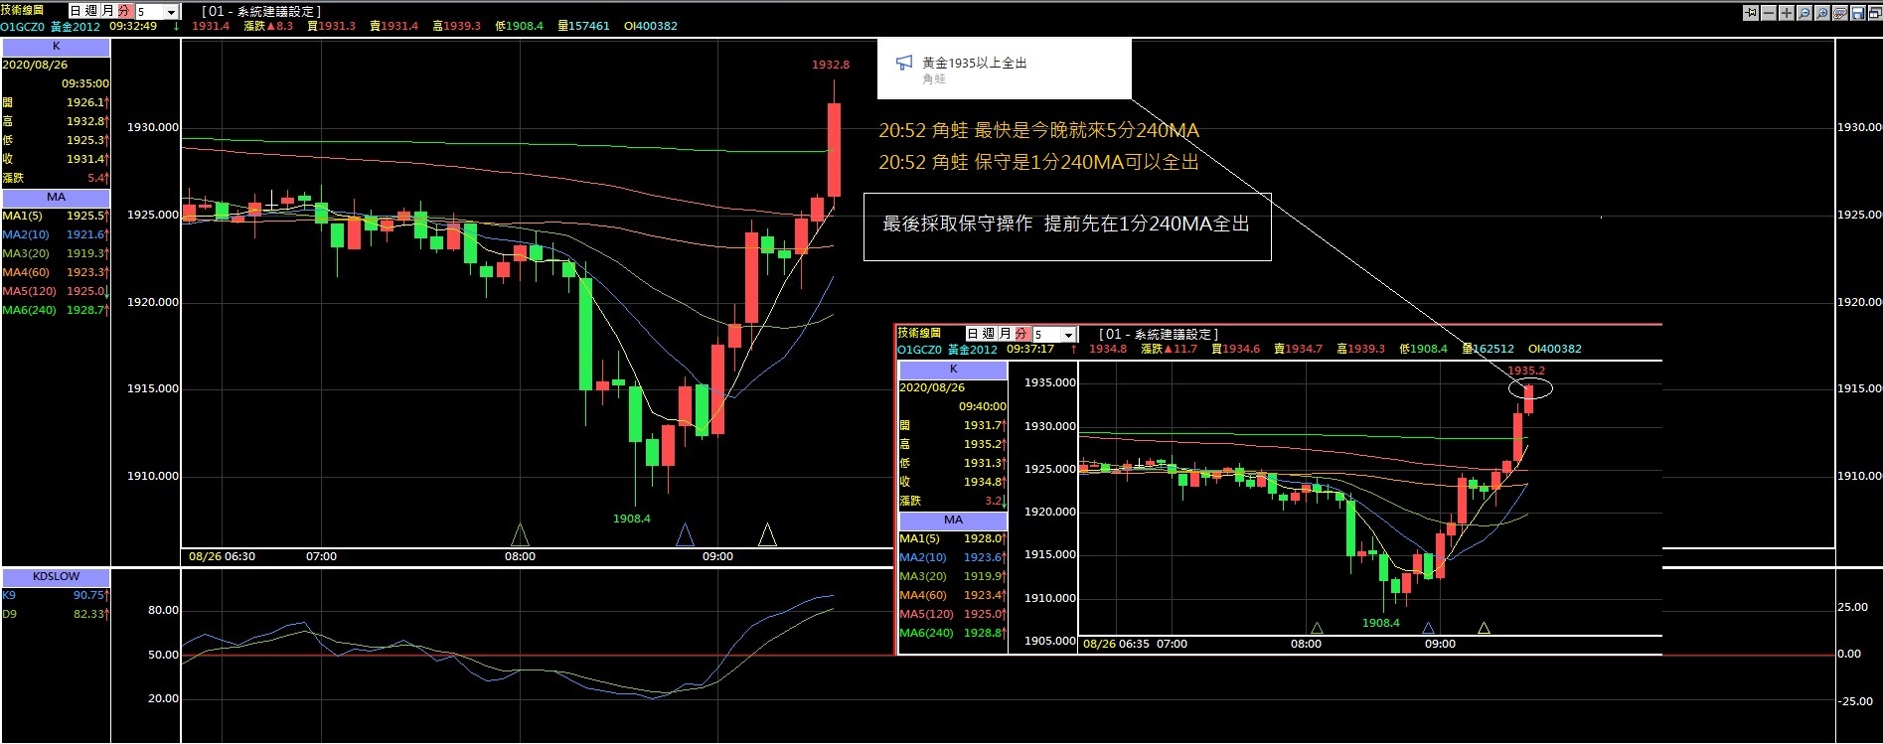
Task: Open the [01 - 系統建議設定] settings label
Action: pyautogui.click(x=261, y=11)
